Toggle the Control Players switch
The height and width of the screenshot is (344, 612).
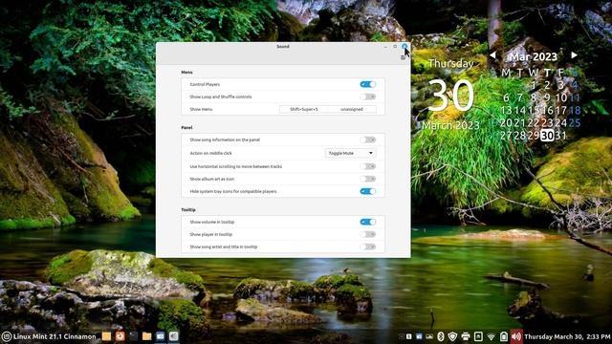point(367,84)
